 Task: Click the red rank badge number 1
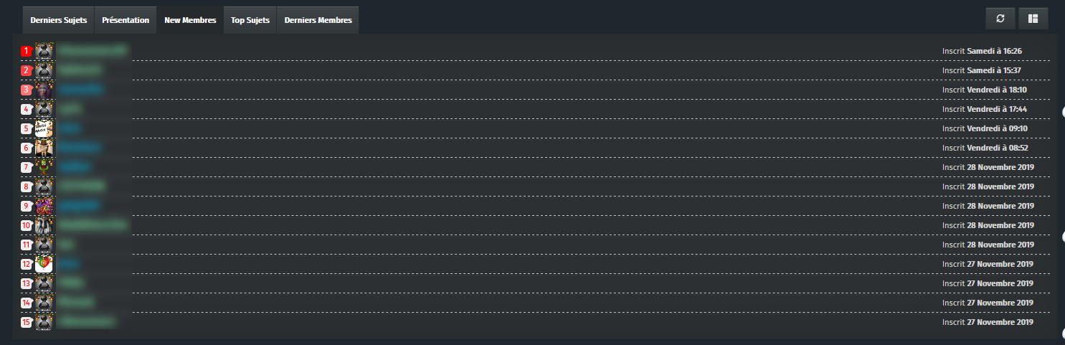coord(27,51)
